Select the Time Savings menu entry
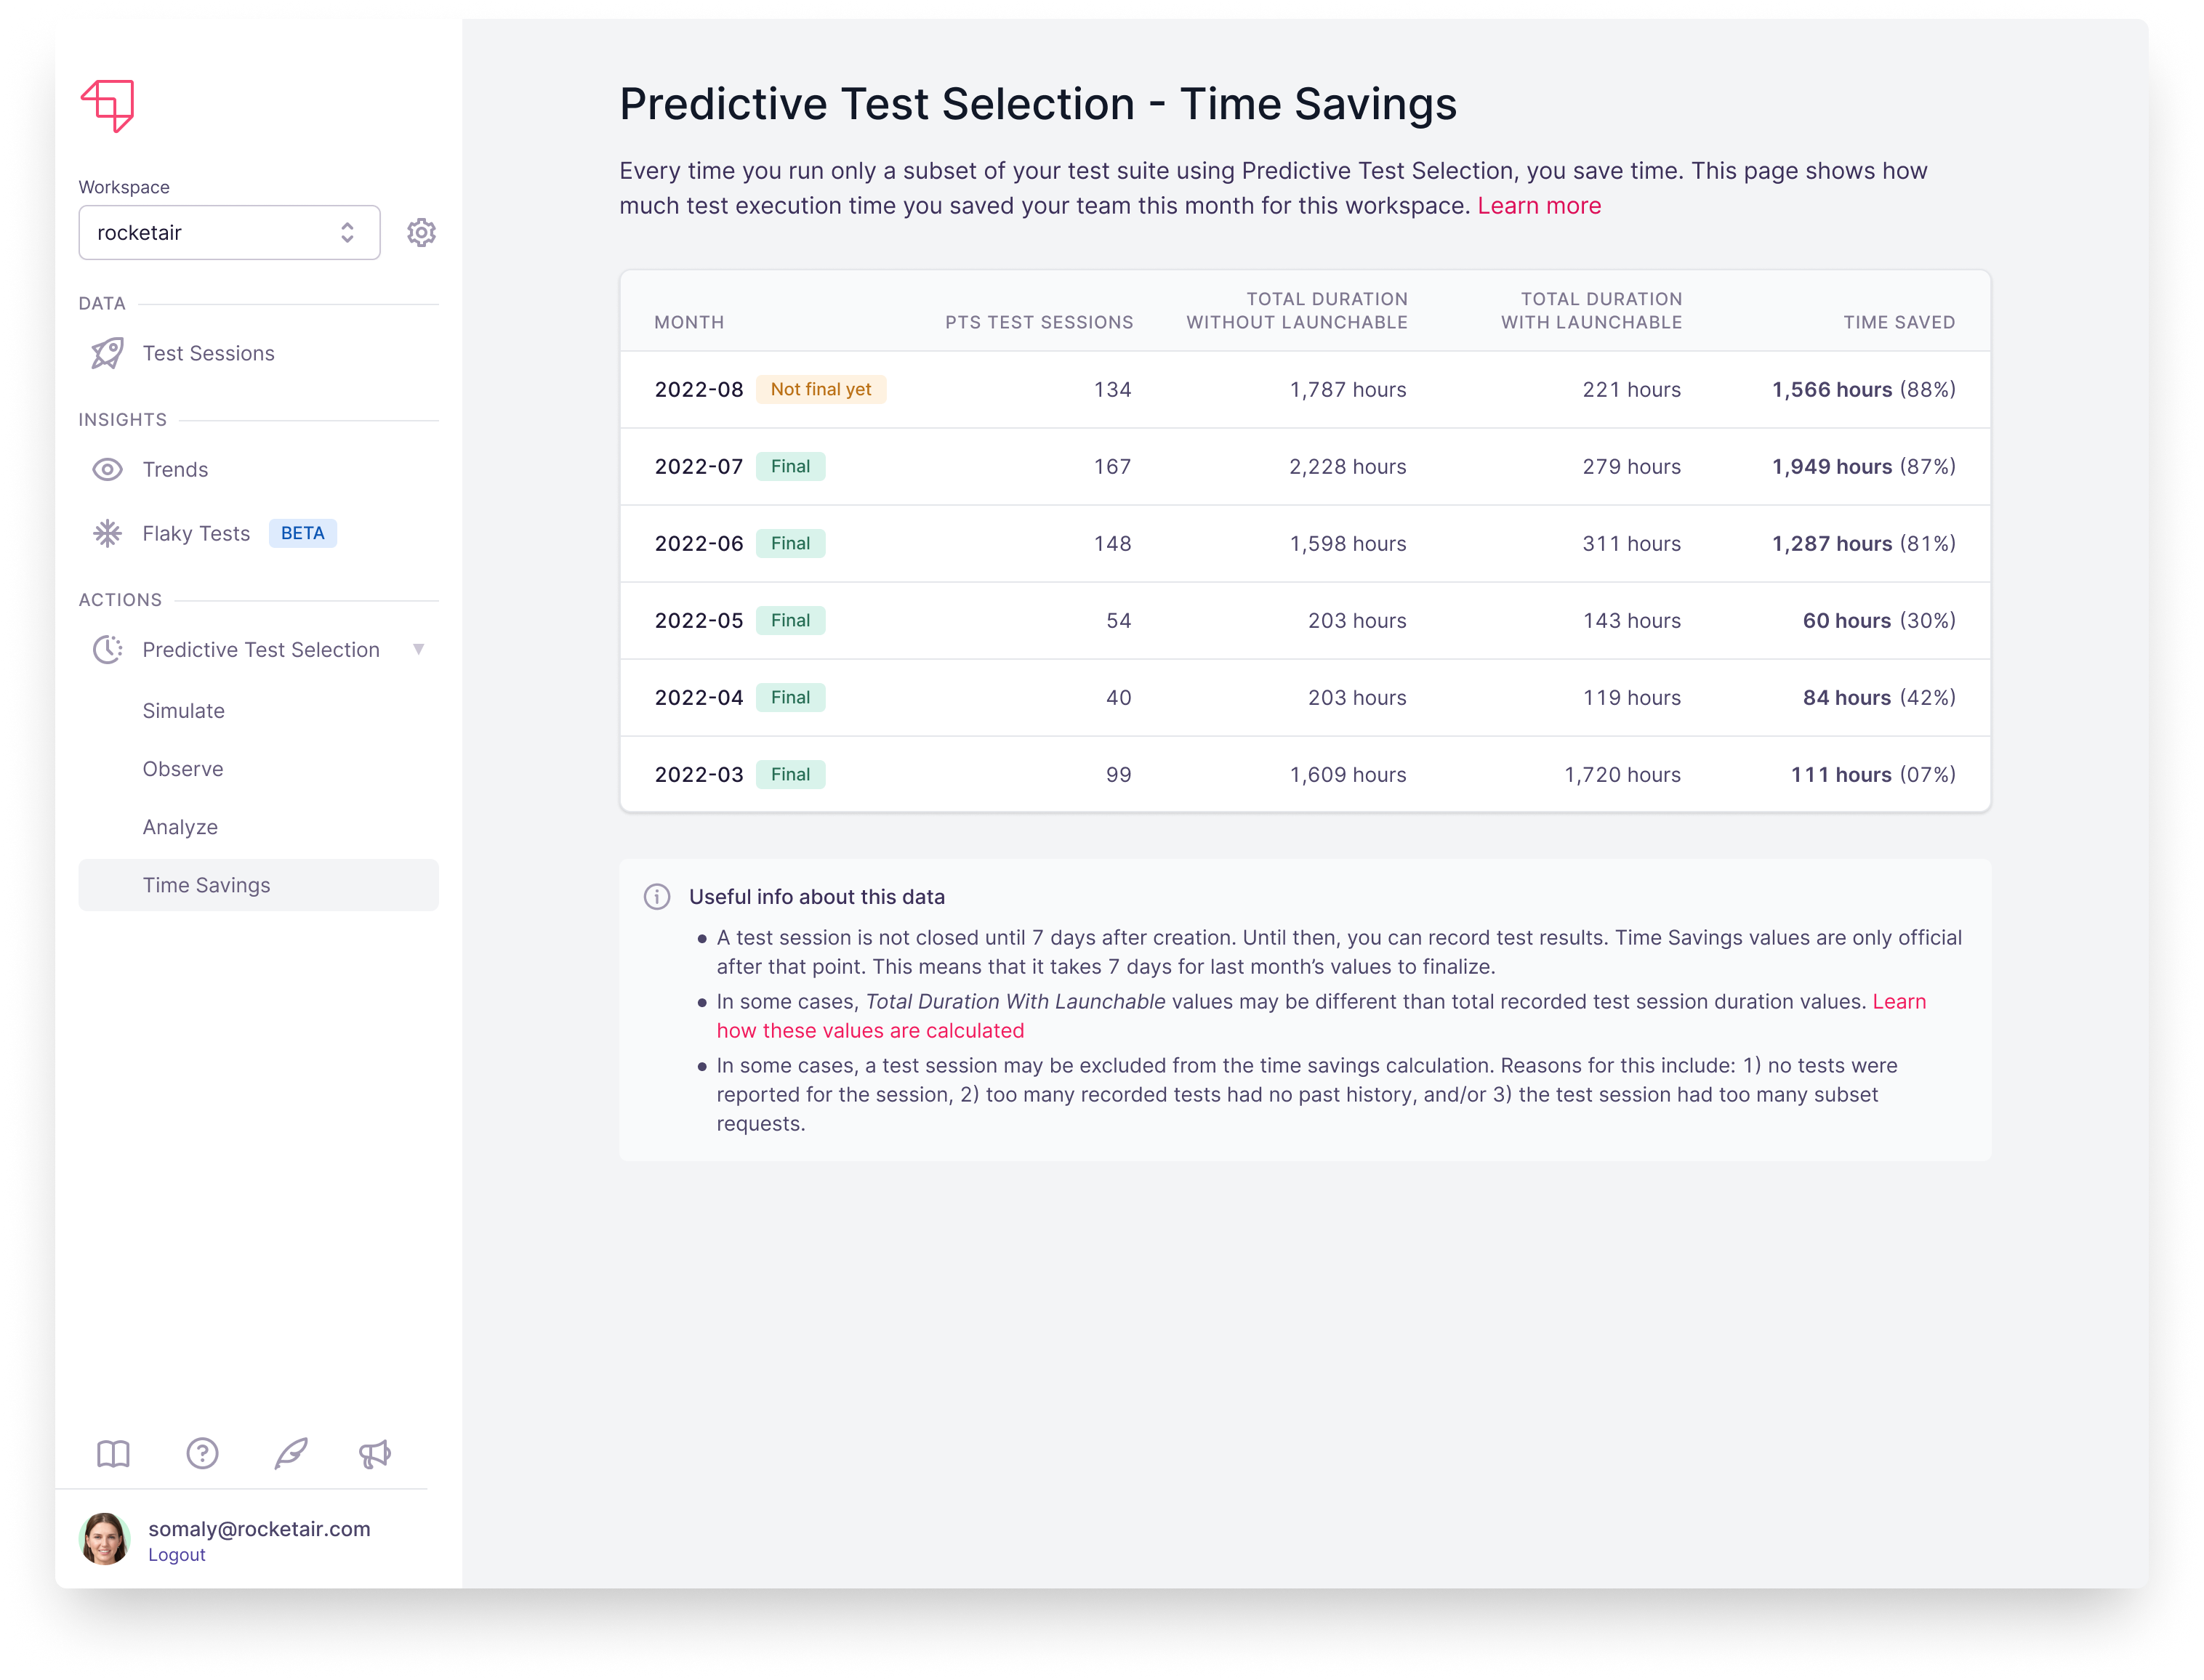 (206, 885)
